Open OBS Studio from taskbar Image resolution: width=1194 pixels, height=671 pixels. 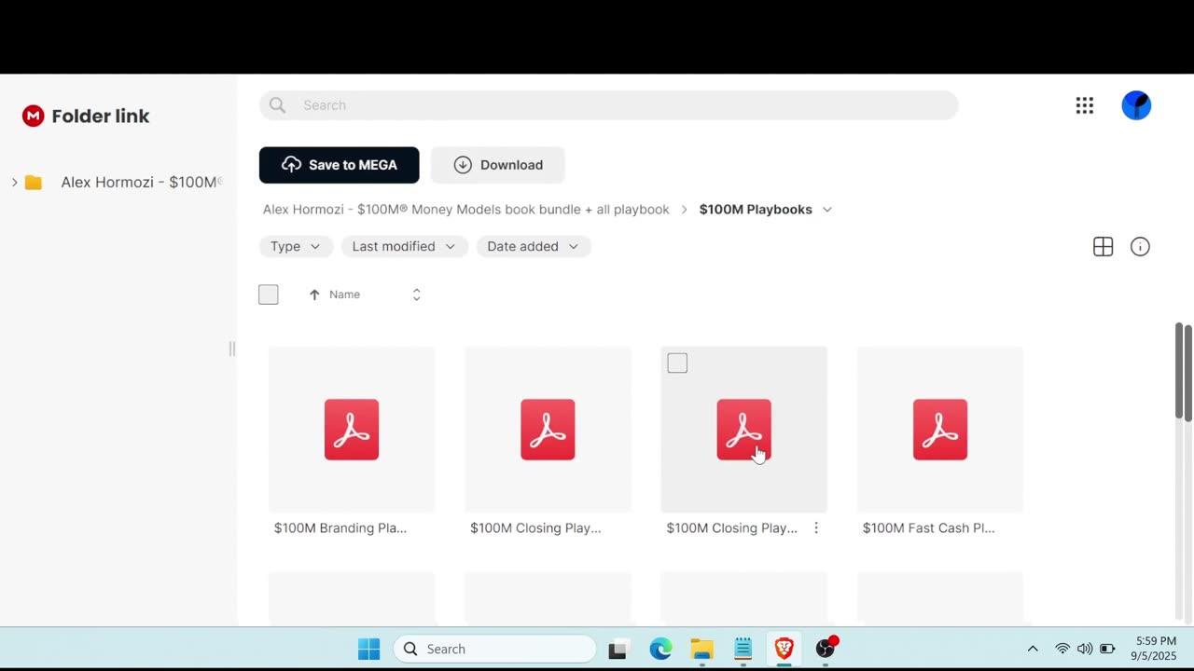click(826, 649)
